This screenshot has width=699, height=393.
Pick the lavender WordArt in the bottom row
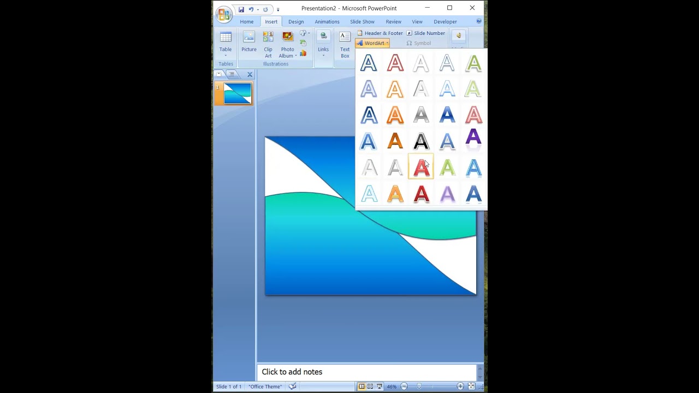tap(447, 194)
